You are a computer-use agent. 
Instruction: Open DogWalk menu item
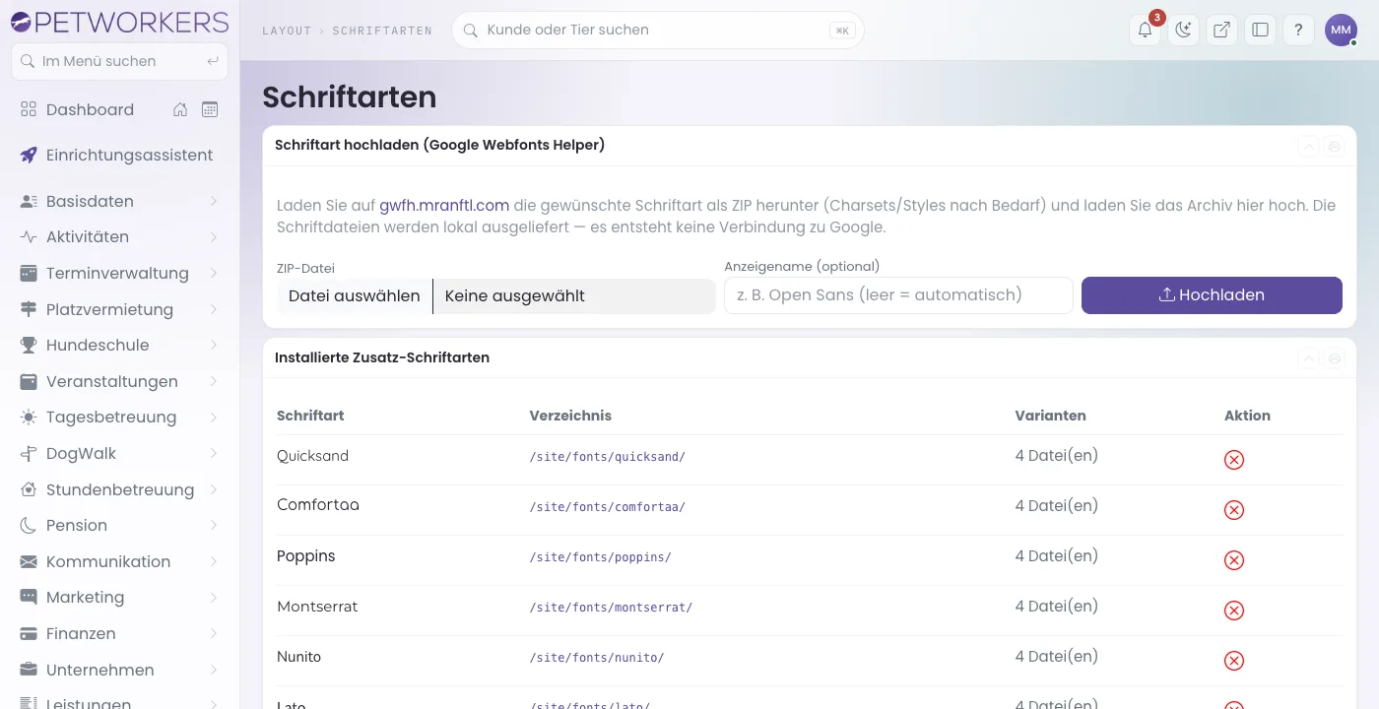(119, 453)
